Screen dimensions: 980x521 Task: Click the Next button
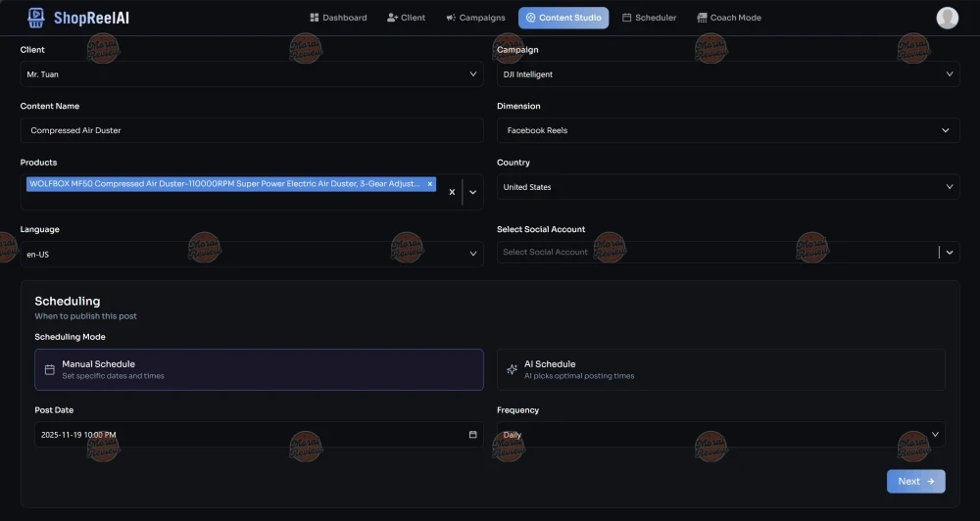tap(915, 481)
